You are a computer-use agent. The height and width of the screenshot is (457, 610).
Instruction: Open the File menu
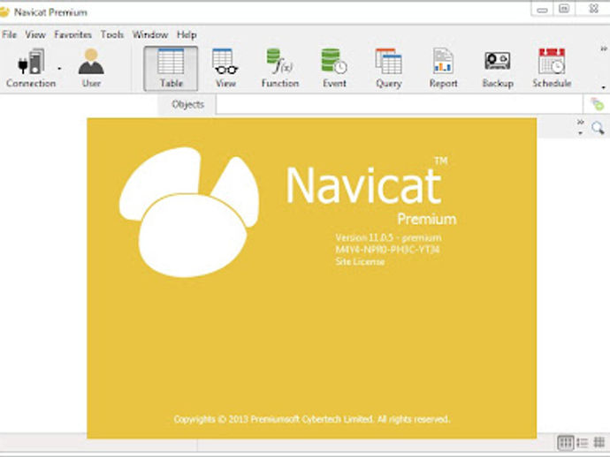point(10,34)
